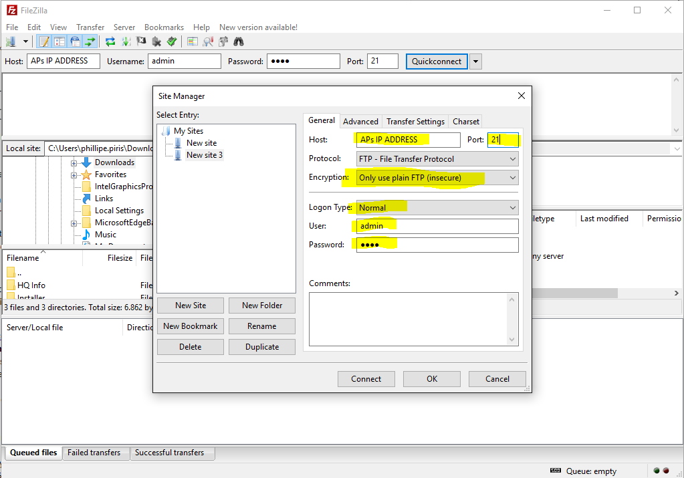Switch to the Transfer Settings tab
This screenshot has width=684, height=478.
click(415, 122)
